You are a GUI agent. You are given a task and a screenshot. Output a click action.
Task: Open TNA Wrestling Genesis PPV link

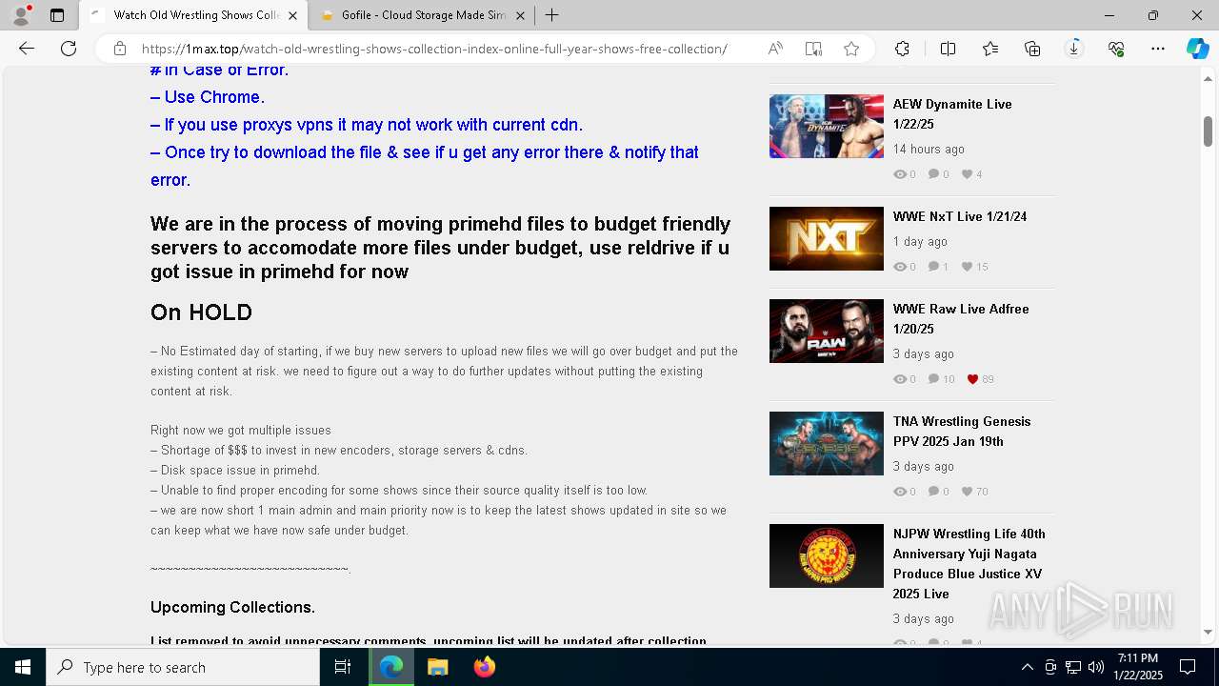coord(962,431)
